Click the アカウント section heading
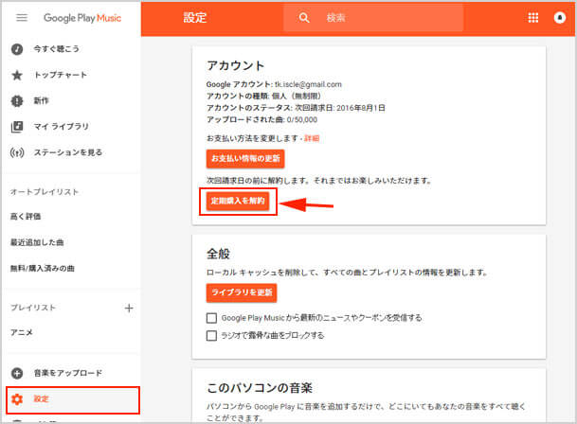Screen dimensions: 577x424 tap(236, 65)
